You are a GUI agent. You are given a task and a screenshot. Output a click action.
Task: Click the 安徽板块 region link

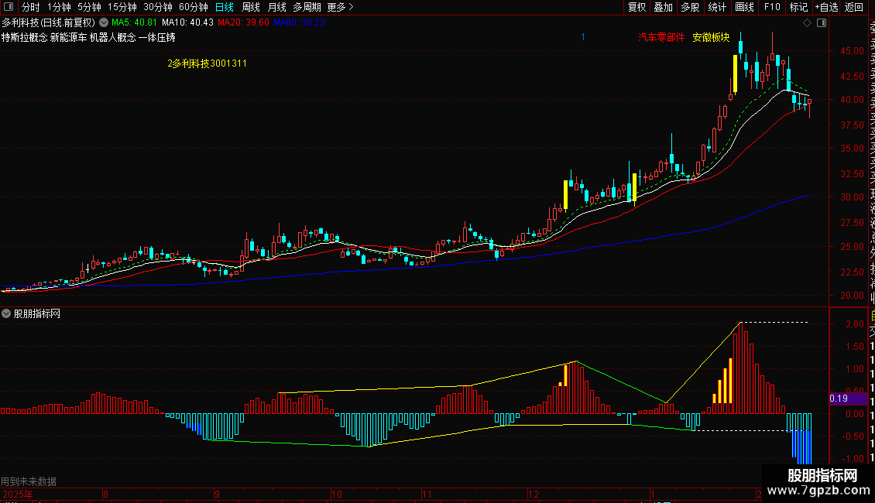(711, 37)
